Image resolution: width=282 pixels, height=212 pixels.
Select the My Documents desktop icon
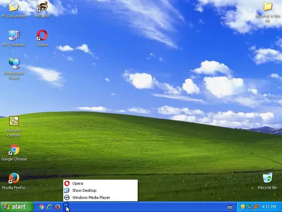(14, 10)
